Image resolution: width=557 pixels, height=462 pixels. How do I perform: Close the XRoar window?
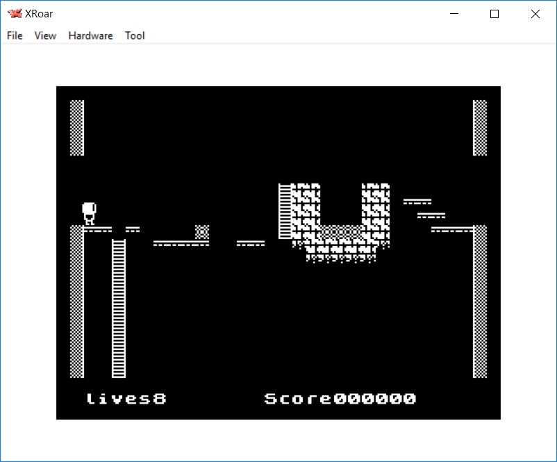pos(535,14)
